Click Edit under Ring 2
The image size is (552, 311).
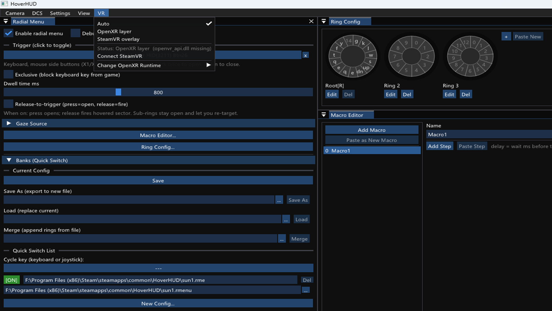coord(390,94)
